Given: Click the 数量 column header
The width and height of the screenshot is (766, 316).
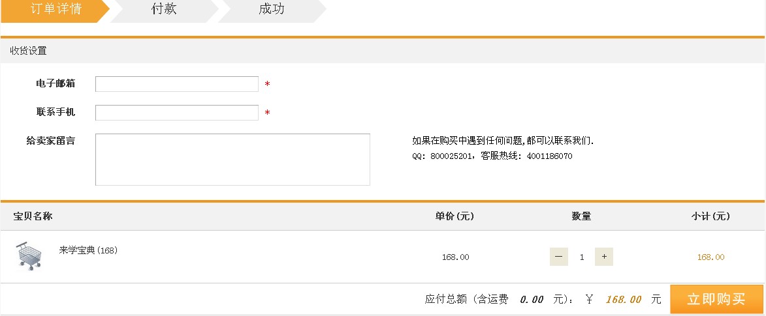Looking at the screenshot, I should click(x=581, y=216).
